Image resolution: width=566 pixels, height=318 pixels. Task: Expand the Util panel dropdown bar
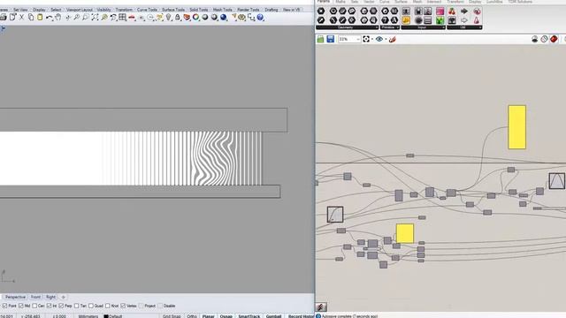tap(464, 27)
